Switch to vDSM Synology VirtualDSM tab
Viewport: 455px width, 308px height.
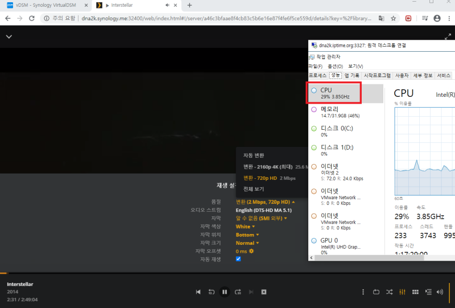pos(45,5)
